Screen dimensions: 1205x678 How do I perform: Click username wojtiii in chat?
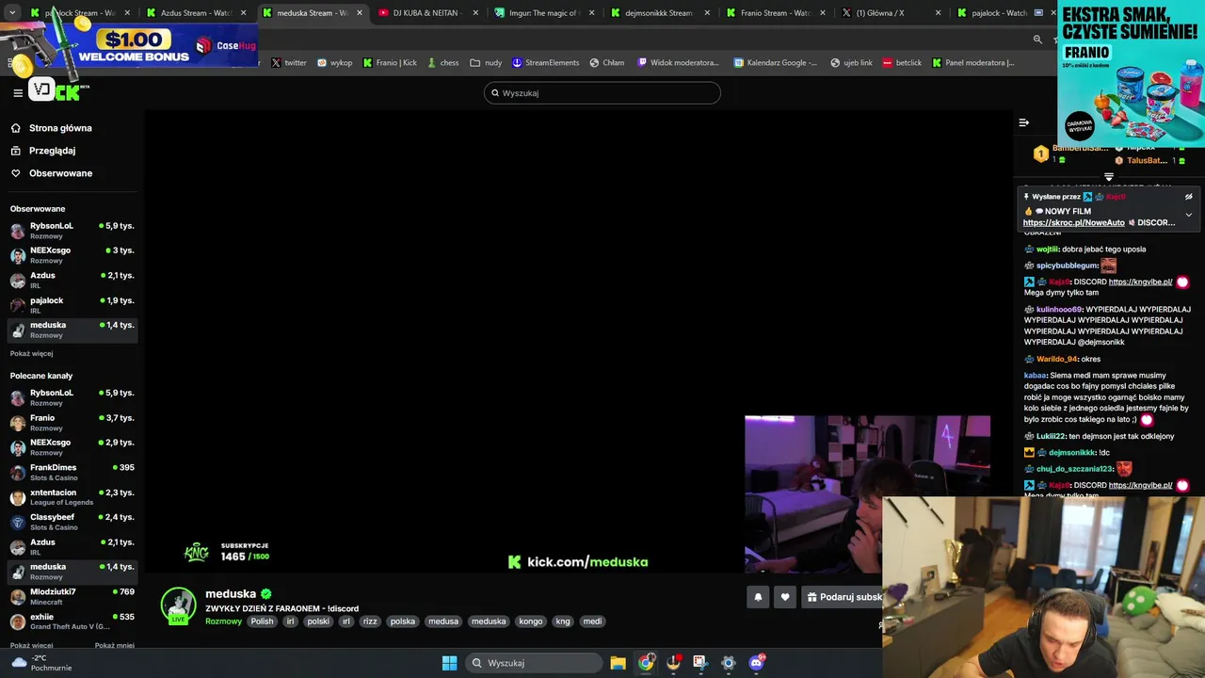click(x=1047, y=250)
